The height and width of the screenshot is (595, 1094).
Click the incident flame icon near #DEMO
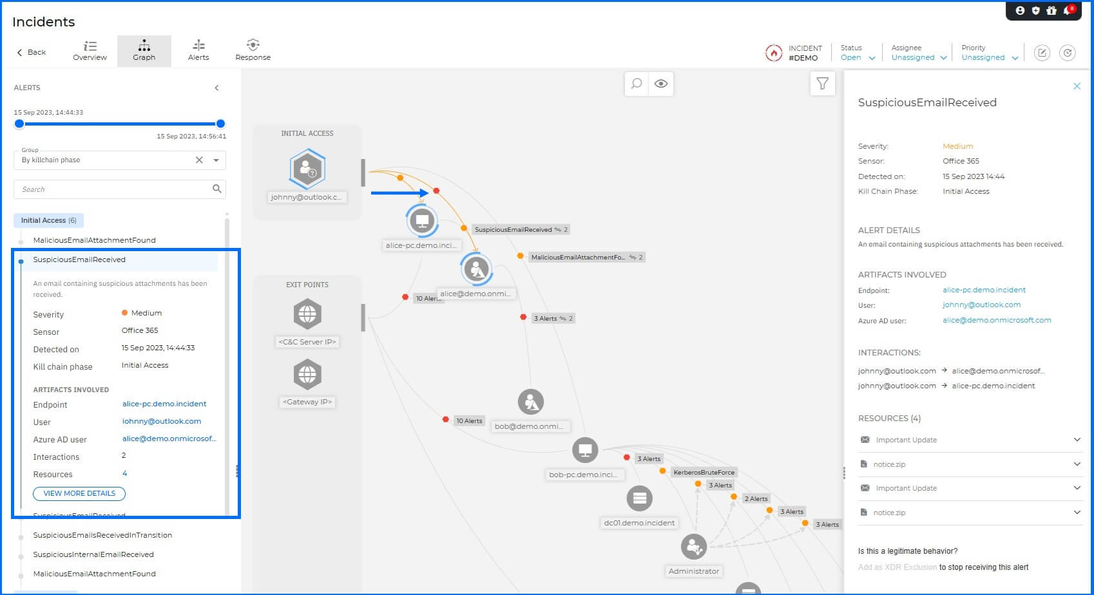tap(774, 53)
